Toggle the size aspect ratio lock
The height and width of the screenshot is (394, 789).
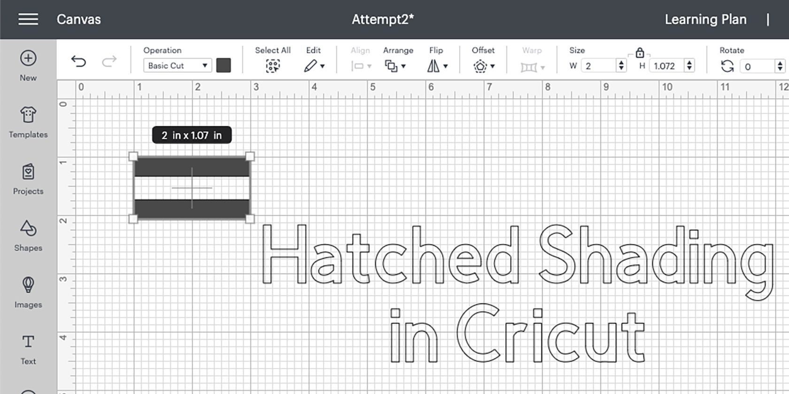point(640,53)
